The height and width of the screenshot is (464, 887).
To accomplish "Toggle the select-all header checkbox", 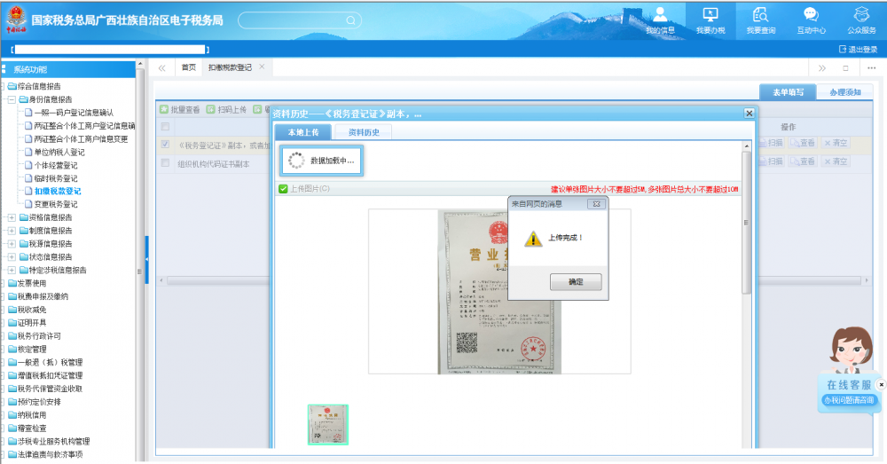I will (x=165, y=127).
